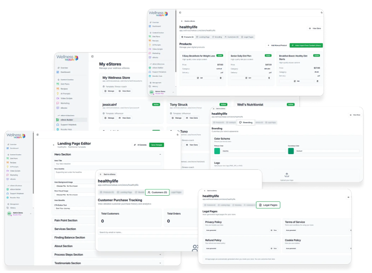Switch to Branding tab in Products window
The width and height of the screenshot is (372, 273).
(x=217, y=37)
